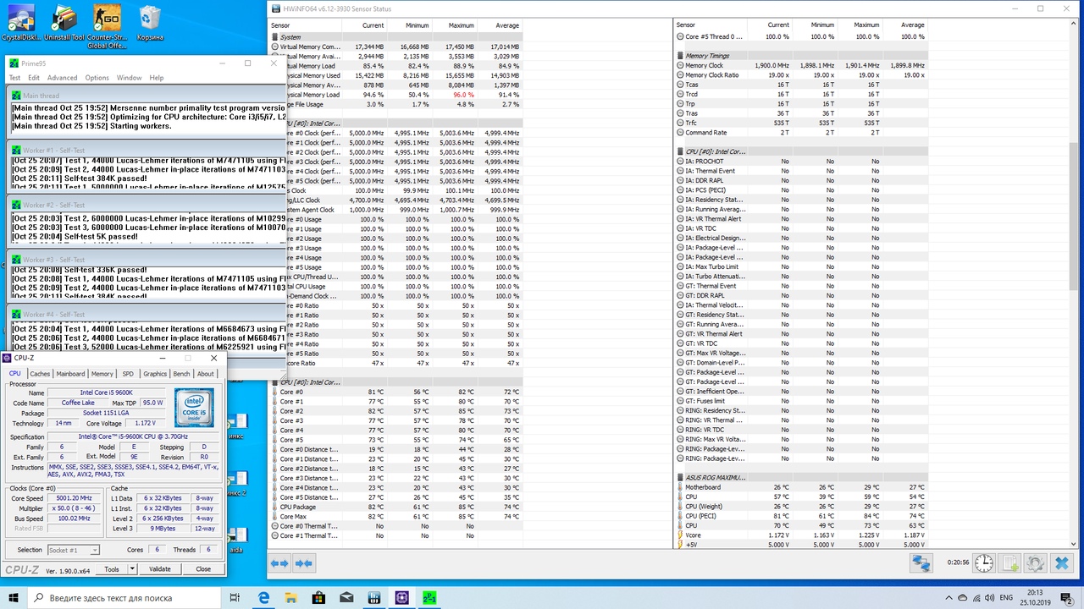Switch to HWiNFO64 via its taskbar icon
The image size is (1084, 609).
374,597
